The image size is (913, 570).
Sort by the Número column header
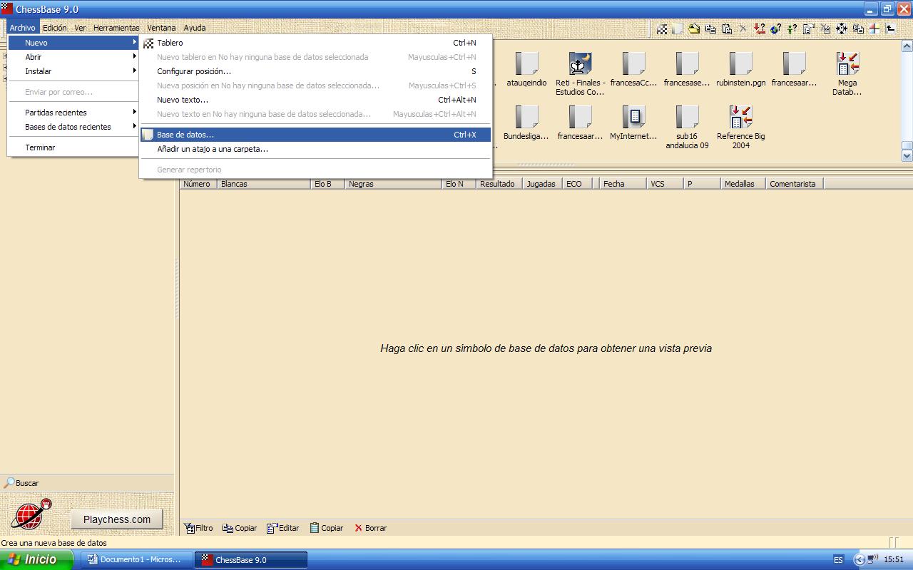[198, 184]
